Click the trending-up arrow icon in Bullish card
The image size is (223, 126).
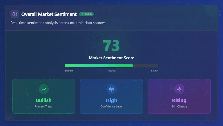44,89
